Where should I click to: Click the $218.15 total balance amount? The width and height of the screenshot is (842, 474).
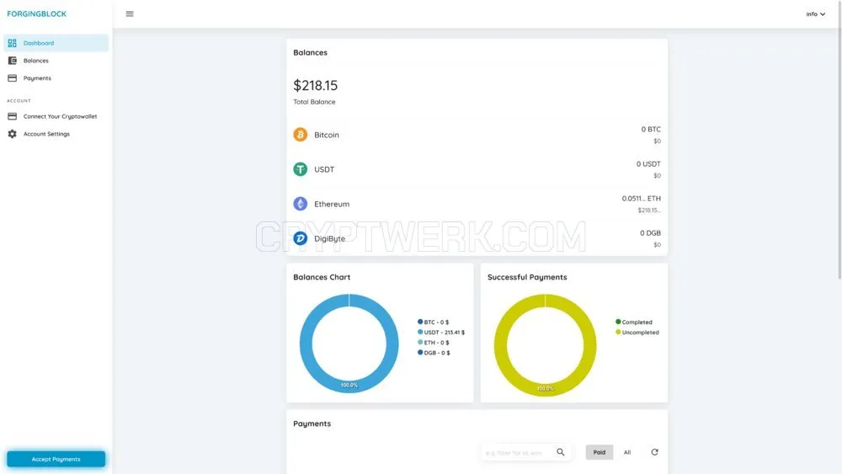click(x=315, y=85)
